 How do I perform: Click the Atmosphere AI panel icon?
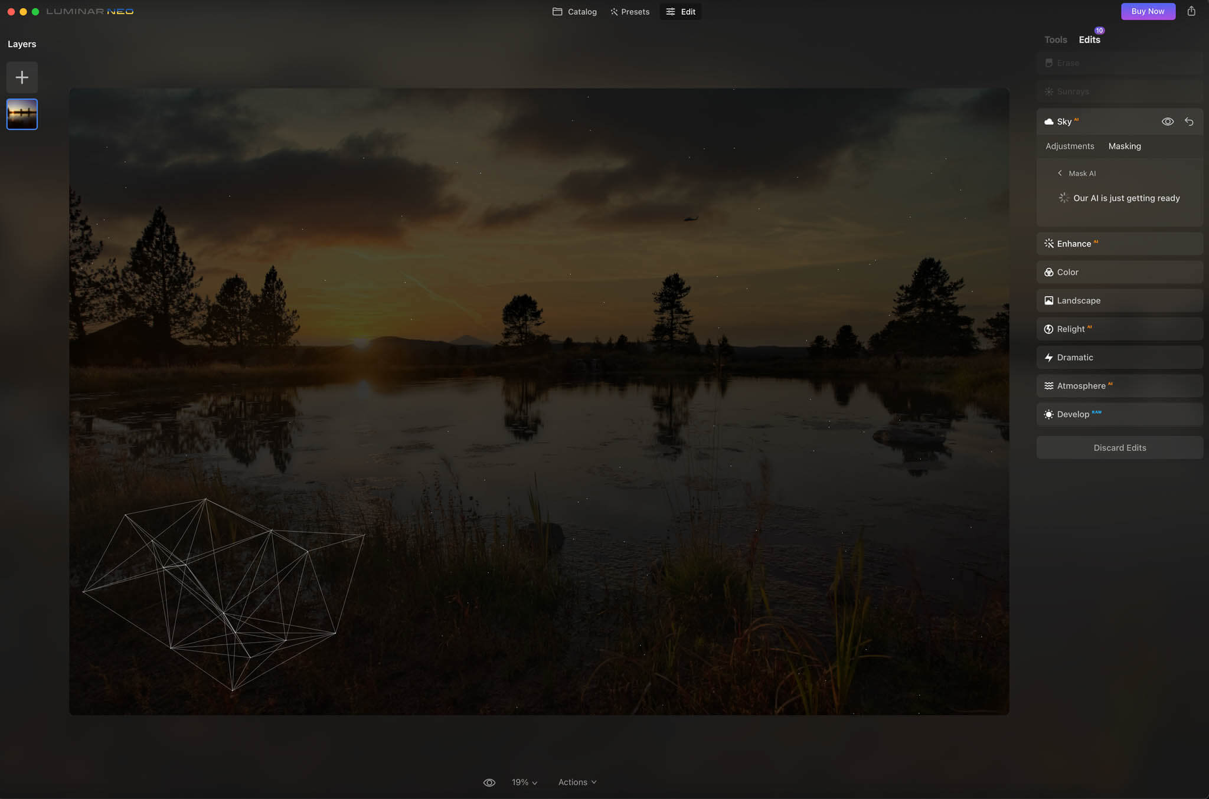[1048, 385]
